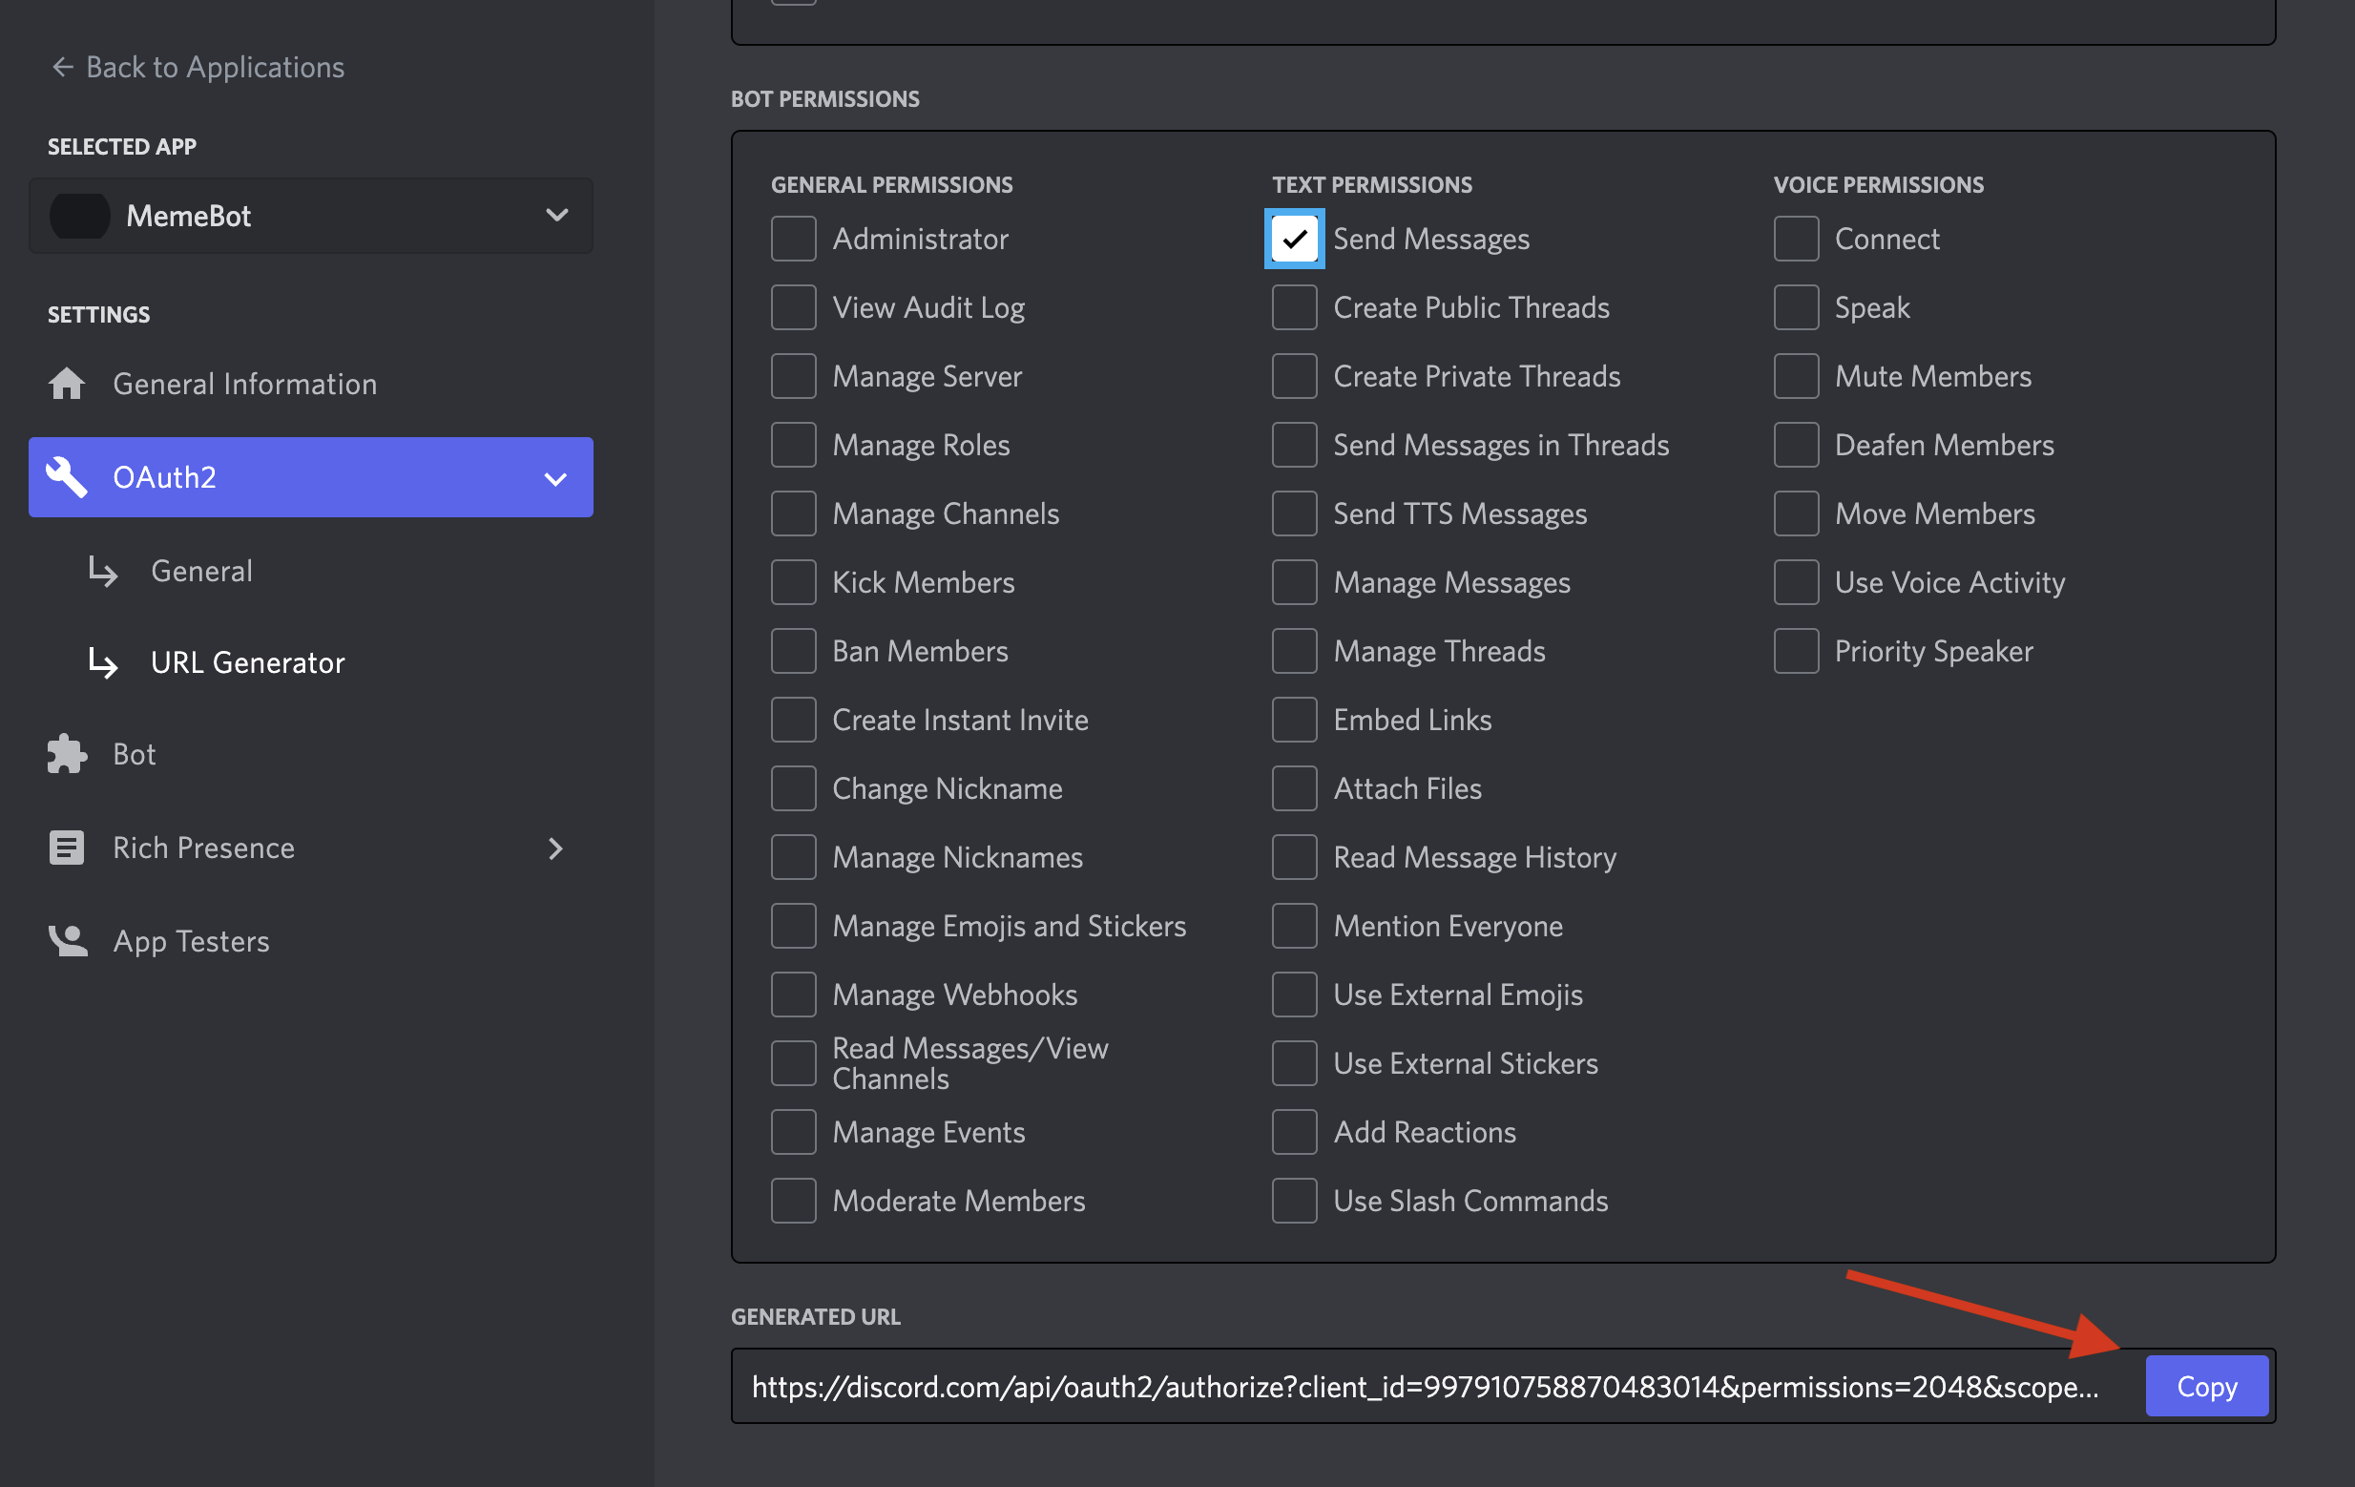Image resolution: width=2355 pixels, height=1487 pixels.
Task: Click the wrench icon in OAuth2 item
Action: pyautogui.click(x=67, y=477)
